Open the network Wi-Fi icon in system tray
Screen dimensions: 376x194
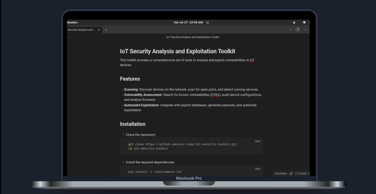pyautogui.click(x=304, y=22)
